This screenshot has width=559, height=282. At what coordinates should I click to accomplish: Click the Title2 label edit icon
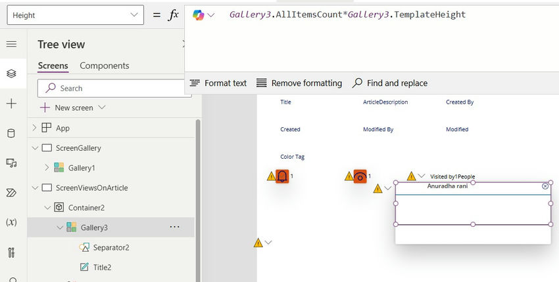click(84, 267)
